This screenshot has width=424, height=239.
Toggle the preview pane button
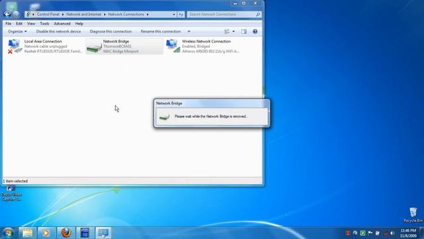coord(244,32)
